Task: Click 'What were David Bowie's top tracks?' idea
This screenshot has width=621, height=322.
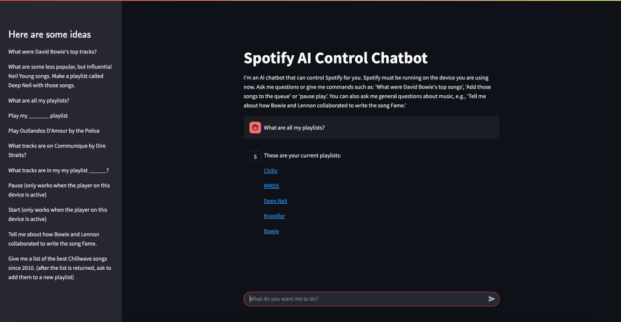Action: pos(53,52)
